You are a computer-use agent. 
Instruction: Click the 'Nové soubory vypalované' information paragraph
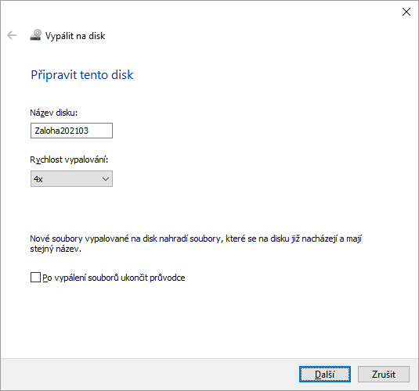click(x=196, y=244)
